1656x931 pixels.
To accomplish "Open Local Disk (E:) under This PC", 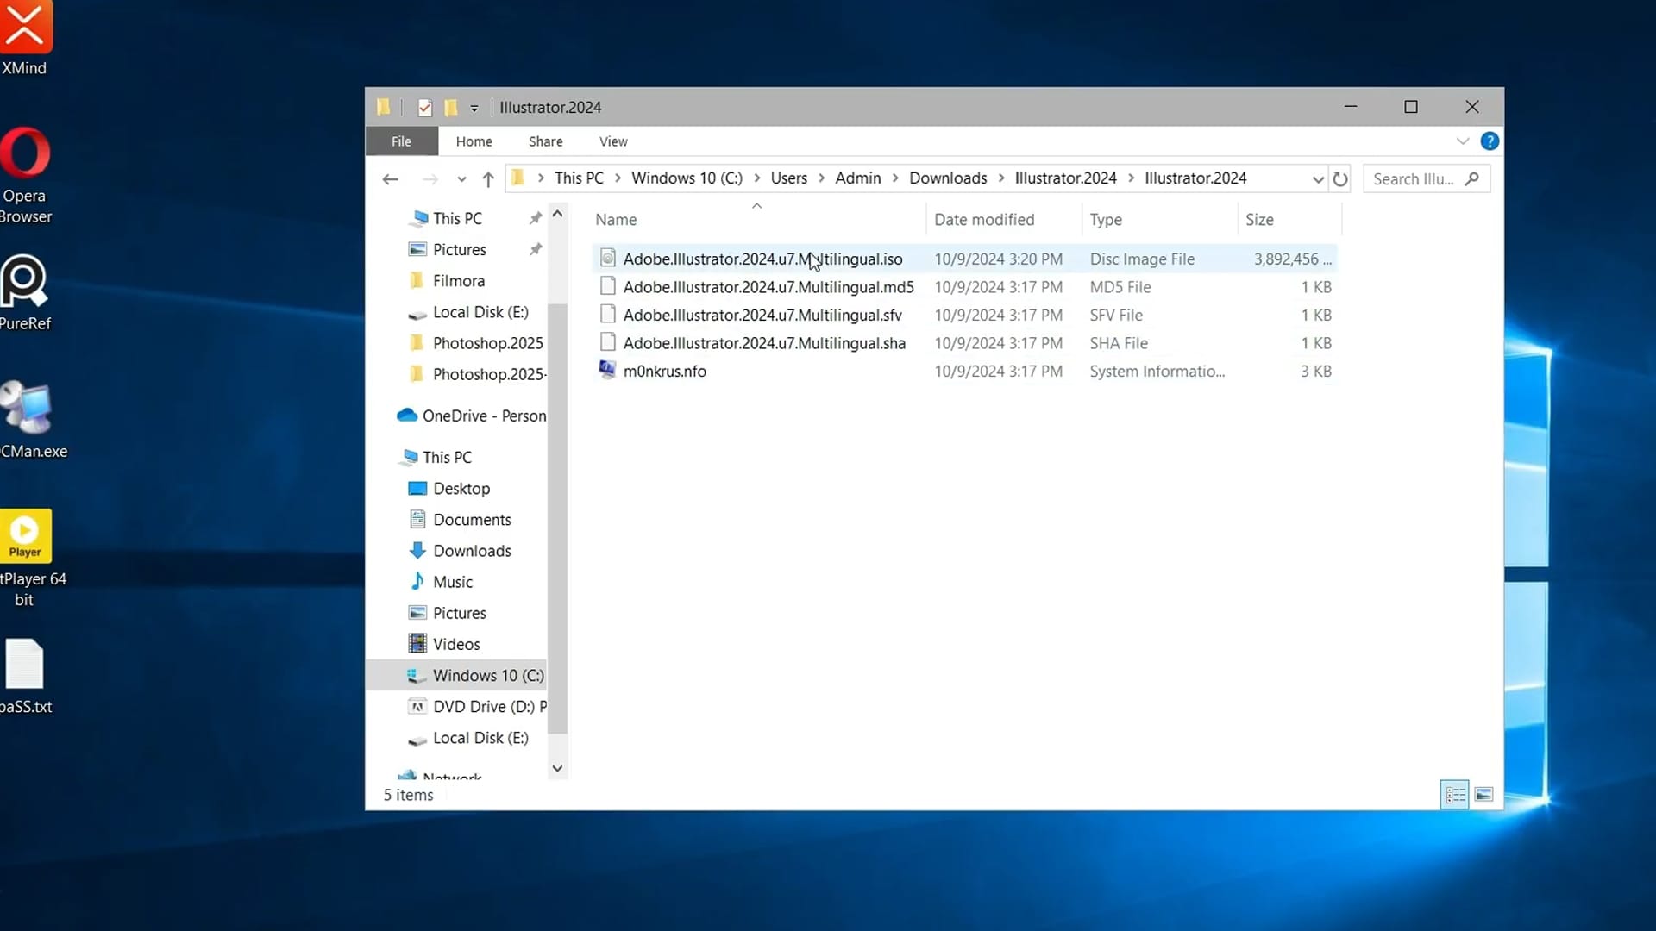I will coord(480,738).
